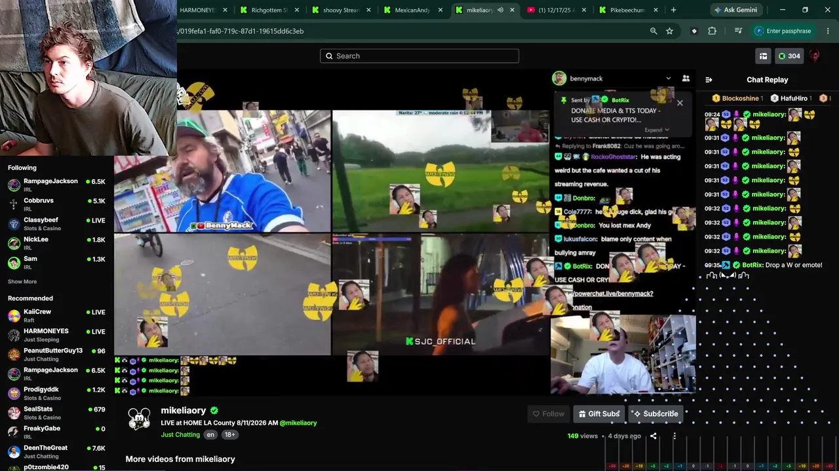Viewport: 839px width, 471px height.
Task: Open SealStats channel avatar
Action: coord(14,413)
